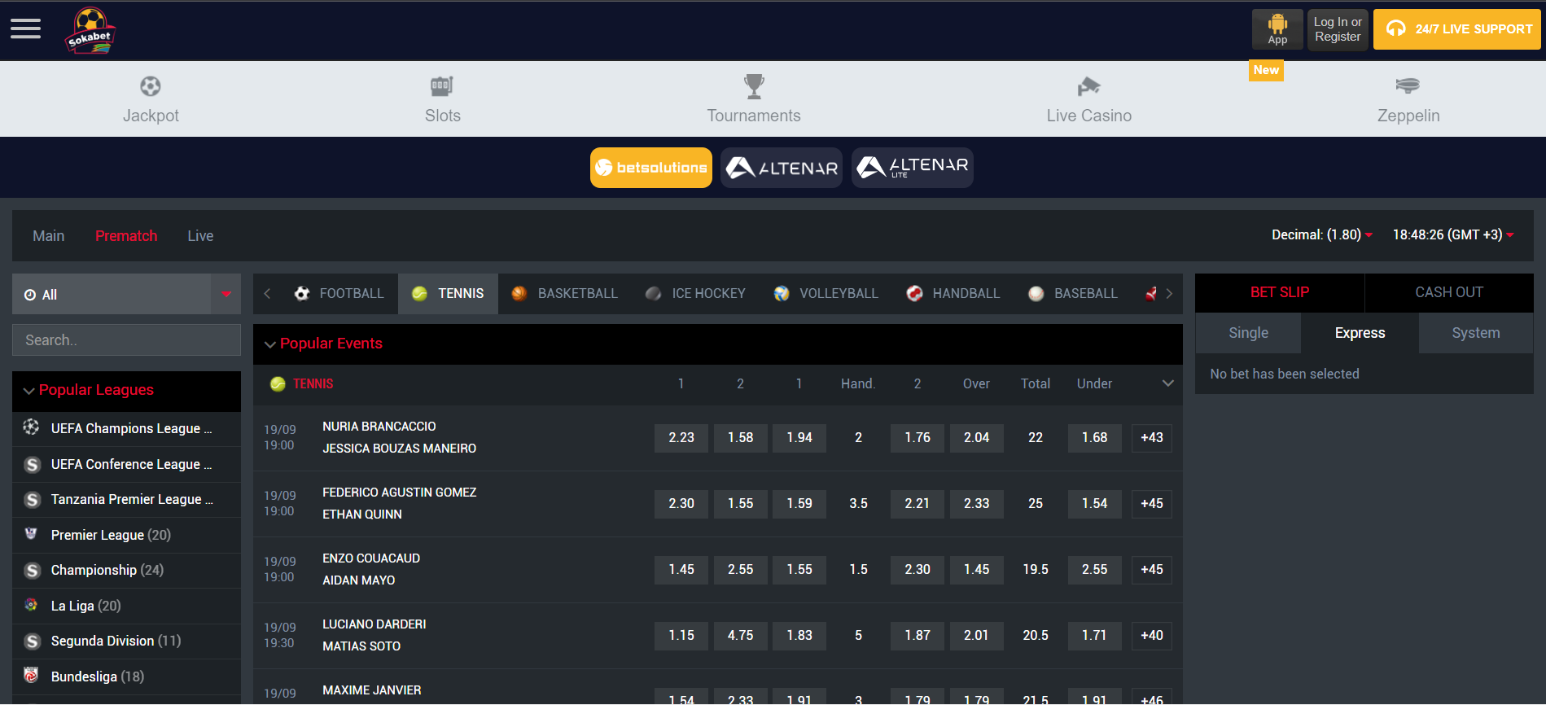Open UEFA Conference League

coord(126,464)
